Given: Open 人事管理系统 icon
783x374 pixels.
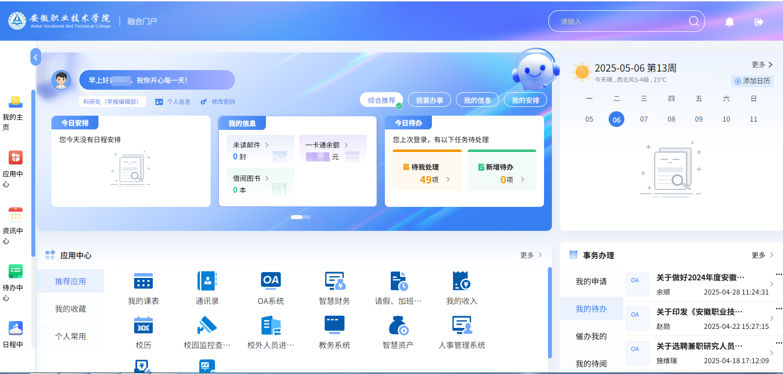Looking at the screenshot, I should pos(462,325).
